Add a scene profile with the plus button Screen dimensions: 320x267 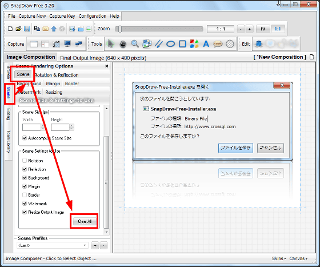[95, 246]
